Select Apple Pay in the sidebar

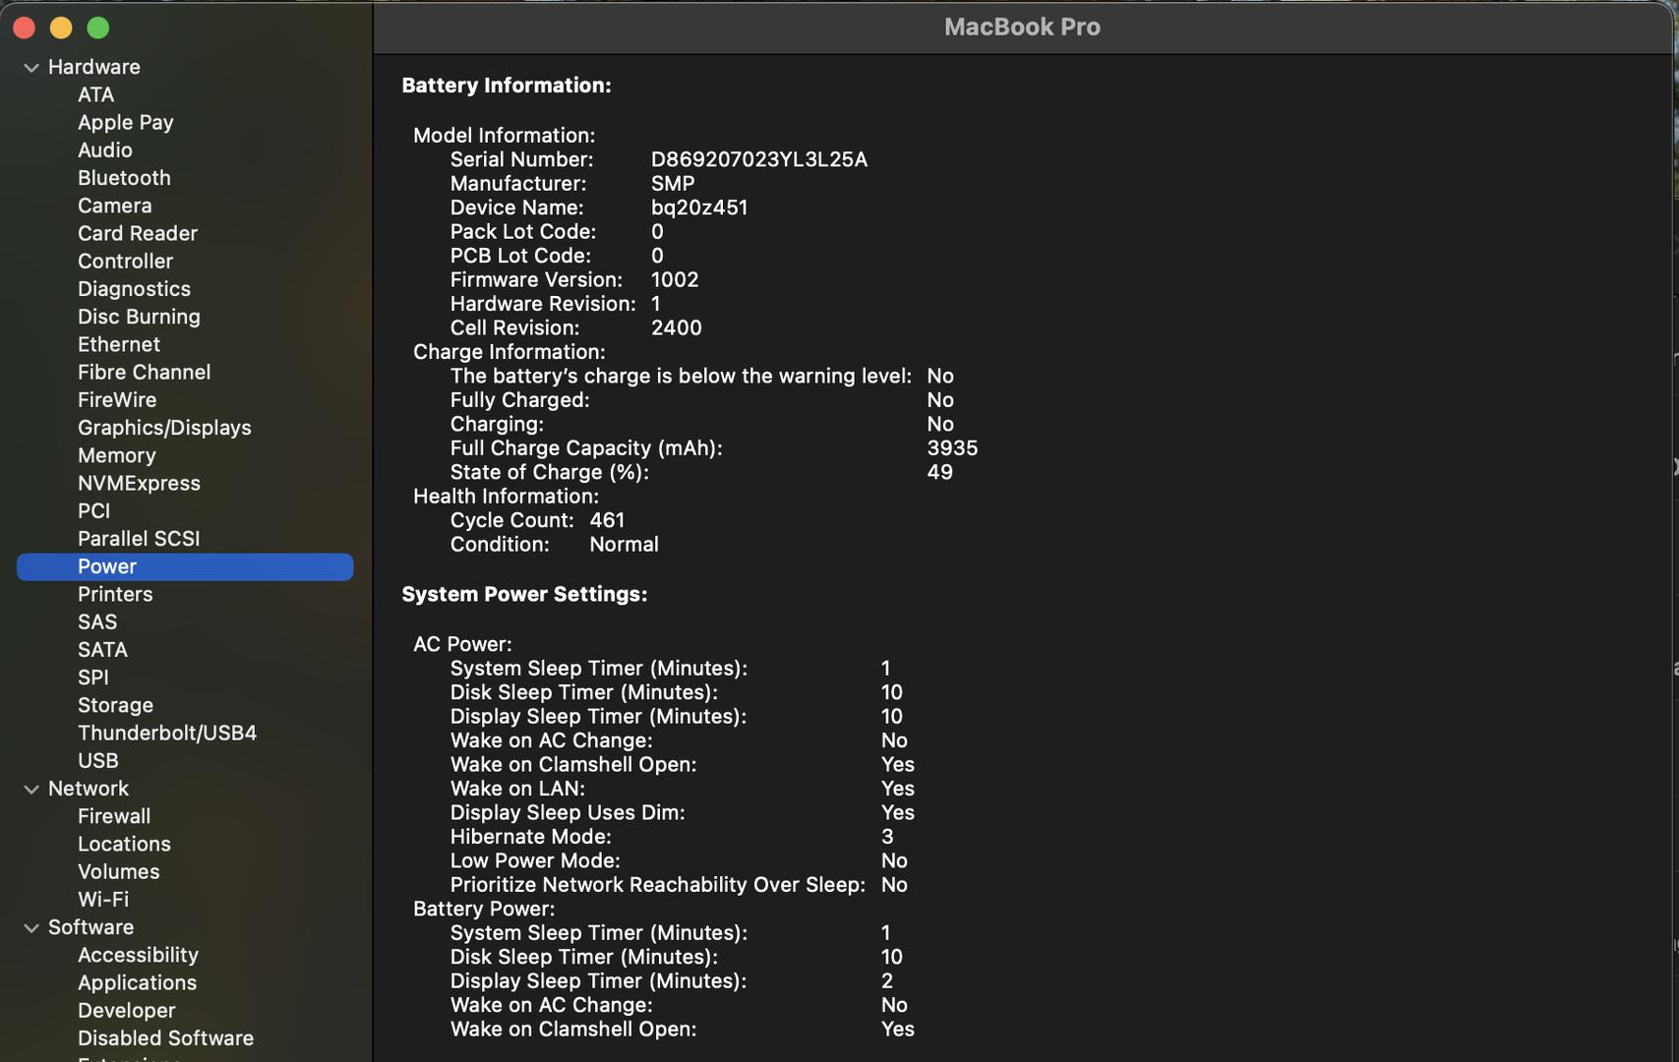pos(125,123)
